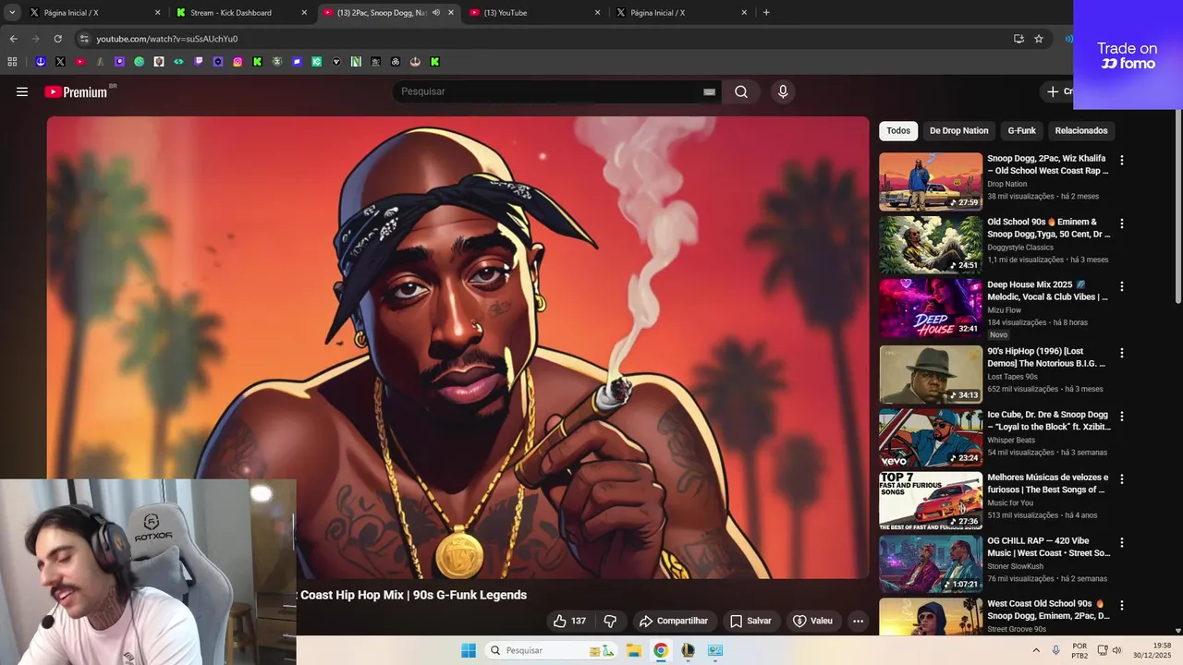1183x665 pixels.
Task: Open the Instagram bookmark icon
Action: [x=238, y=62]
